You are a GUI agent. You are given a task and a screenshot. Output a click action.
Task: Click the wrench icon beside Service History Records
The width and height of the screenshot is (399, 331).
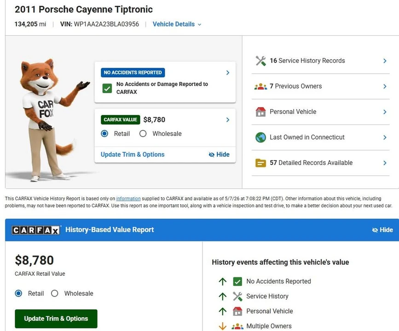point(260,61)
